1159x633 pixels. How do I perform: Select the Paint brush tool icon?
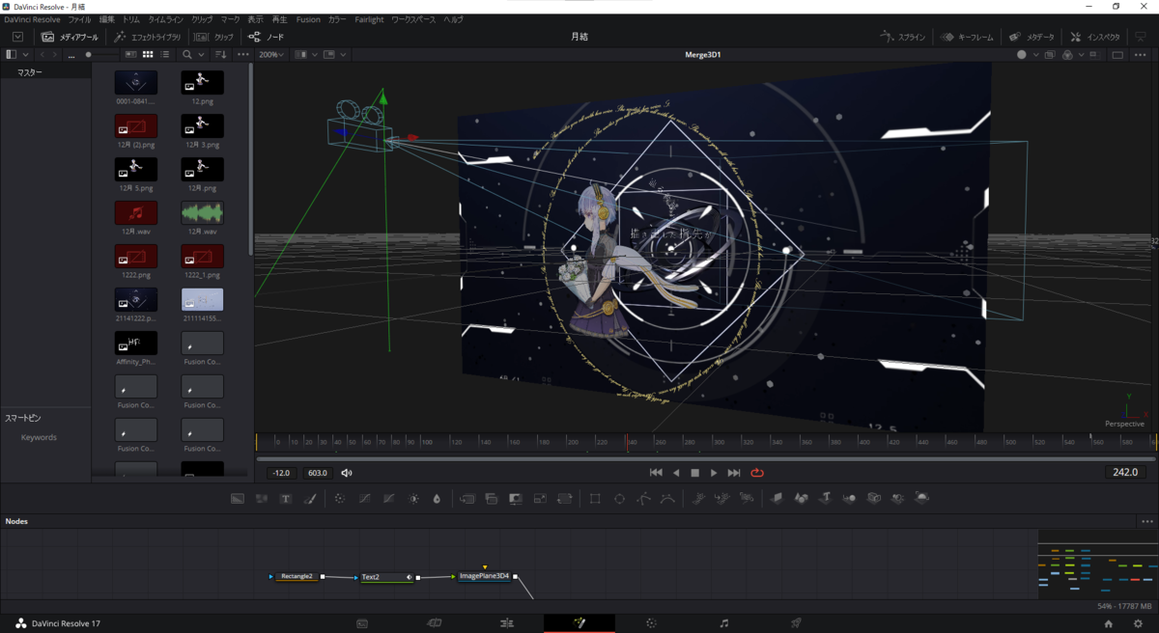(x=310, y=499)
